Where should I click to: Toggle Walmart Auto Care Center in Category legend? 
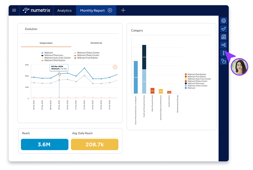click(198, 79)
